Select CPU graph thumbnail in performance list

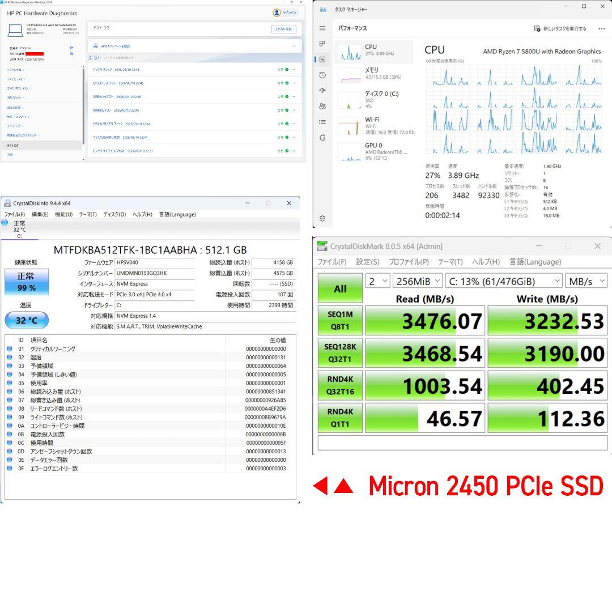[x=350, y=52]
